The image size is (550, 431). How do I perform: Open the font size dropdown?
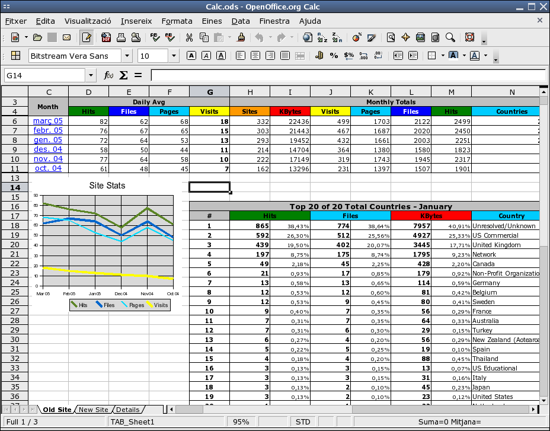point(174,56)
